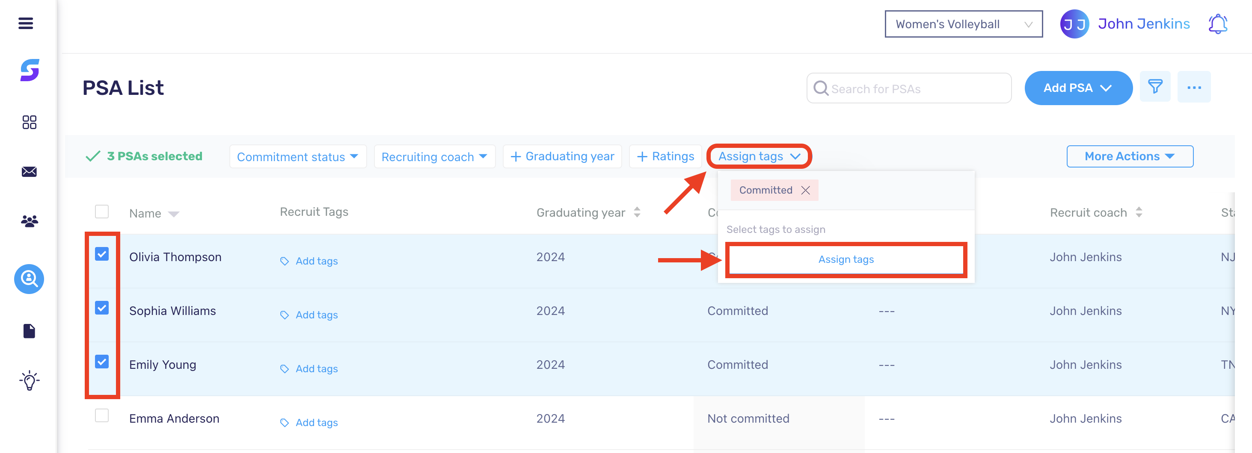Click Graduating year filter option
The width and height of the screenshot is (1252, 453).
562,156
